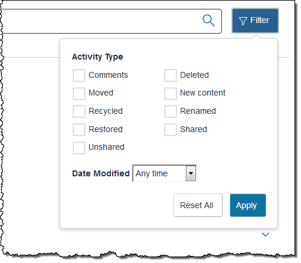Viewport: 301px width, 263px height.
Task: Tick the Shared checkbox
Action: [x=171, y=130]
